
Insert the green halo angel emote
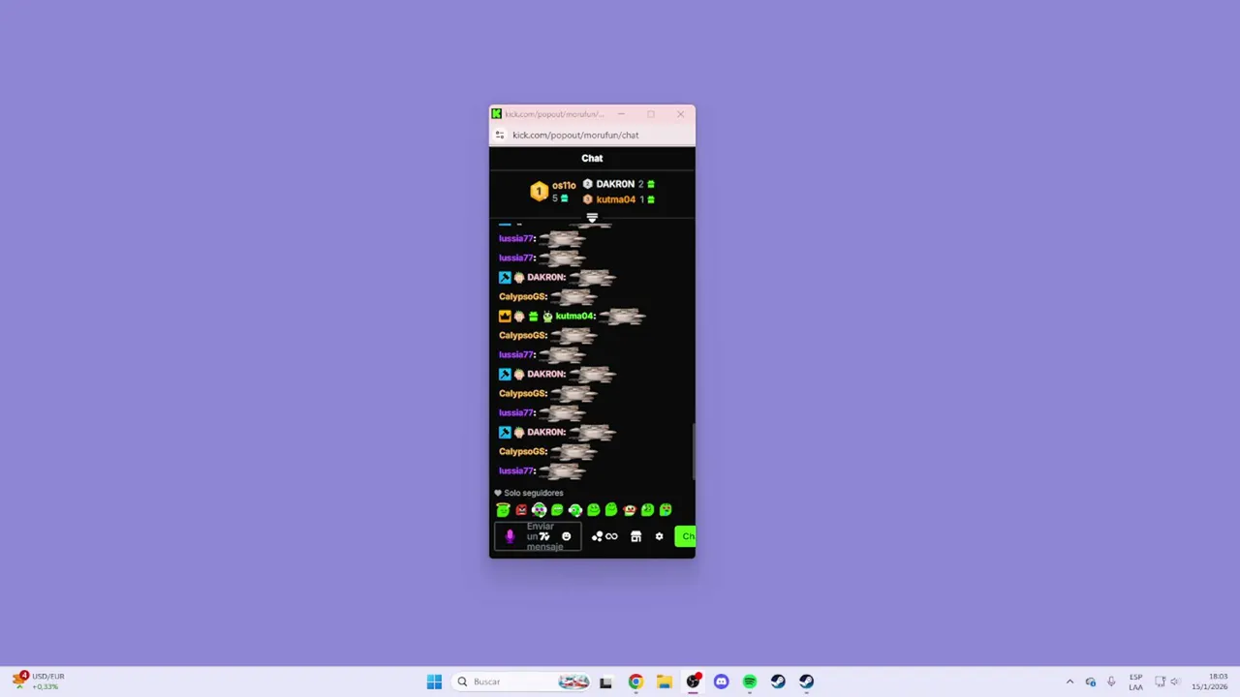tap(503, 509)
